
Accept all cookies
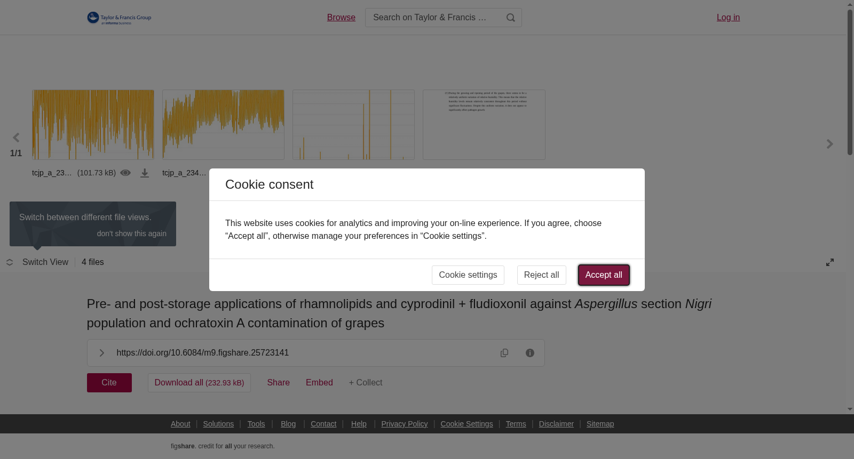604,275
